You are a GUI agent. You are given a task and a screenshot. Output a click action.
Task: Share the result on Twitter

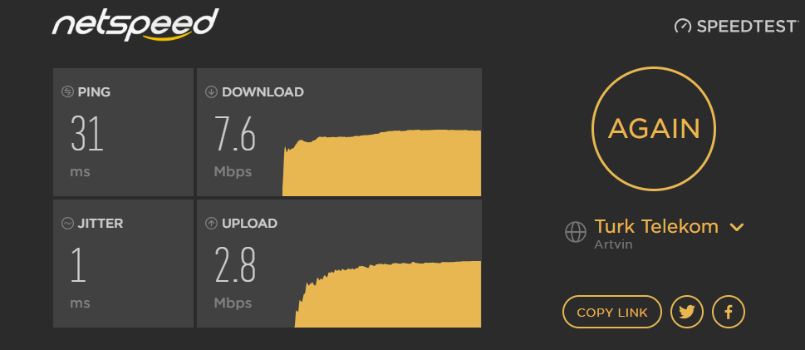(687, 312)
